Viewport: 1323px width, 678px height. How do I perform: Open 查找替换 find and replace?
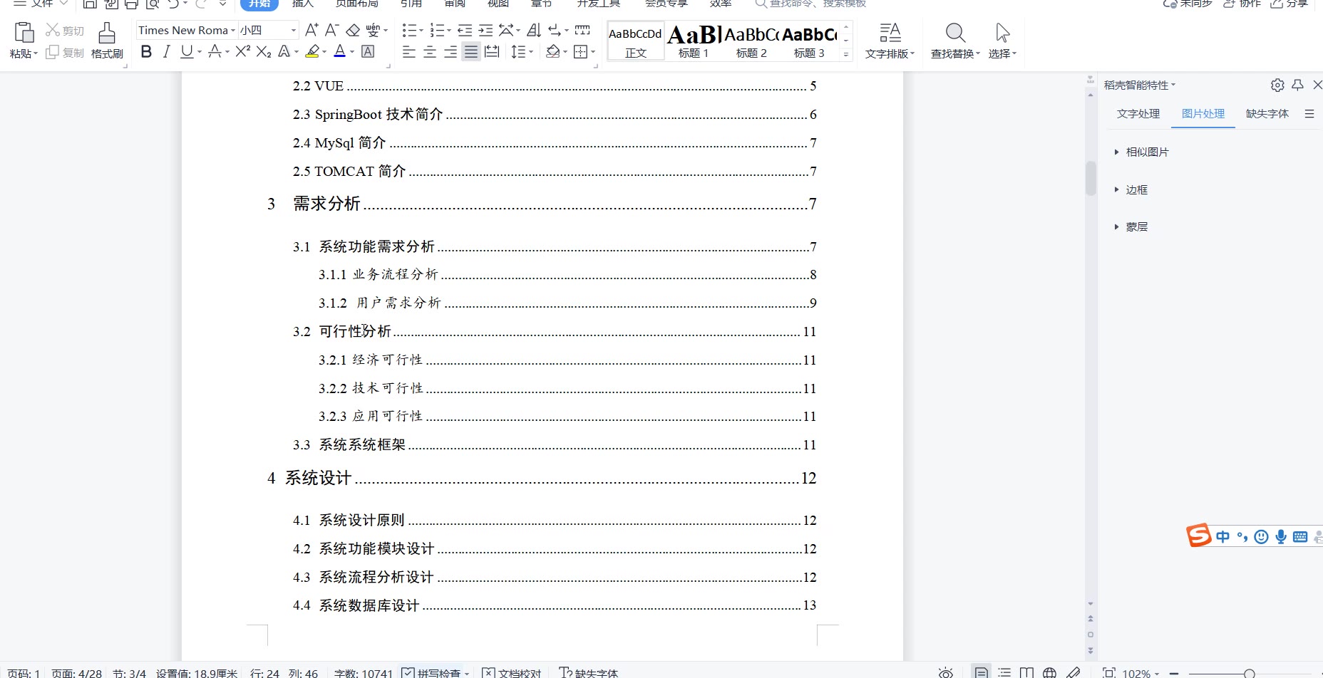955,41
